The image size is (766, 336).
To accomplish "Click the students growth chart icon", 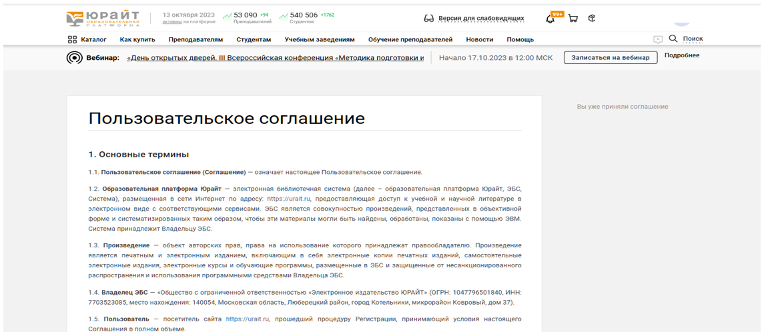I will click(x=284, y=16).
